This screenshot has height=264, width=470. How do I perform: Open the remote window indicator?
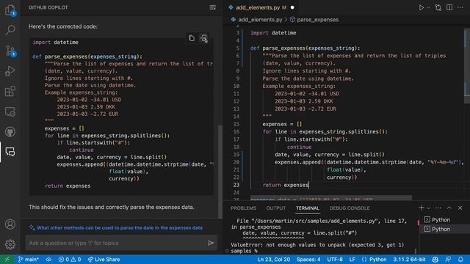click(7, 259)
